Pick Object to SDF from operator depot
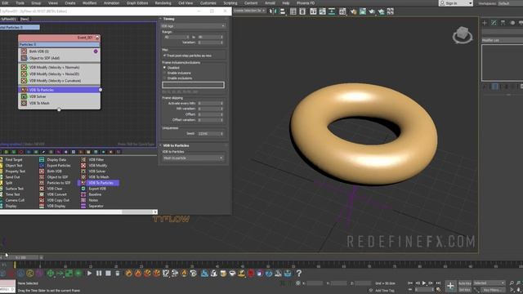The height and width of the screenshot is (294, 523). point(54,177)
